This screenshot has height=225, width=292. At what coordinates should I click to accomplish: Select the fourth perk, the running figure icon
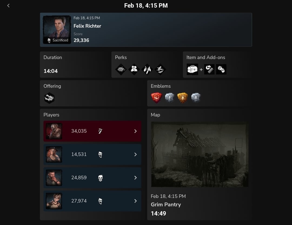(x=160, y=69)
